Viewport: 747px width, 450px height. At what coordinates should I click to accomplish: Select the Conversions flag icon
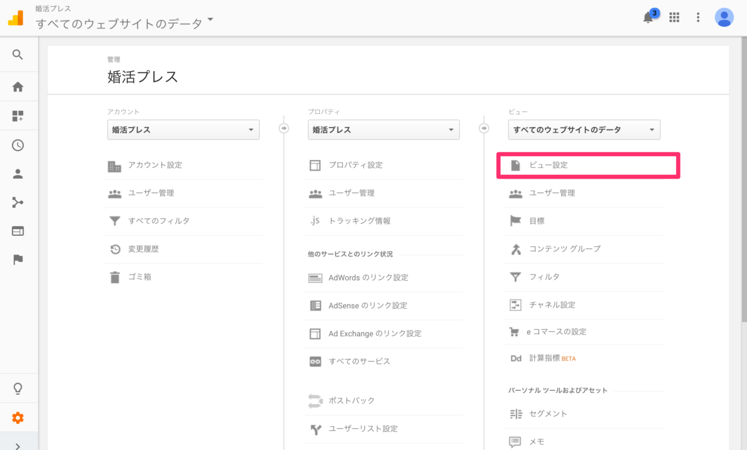pos(17,260)
